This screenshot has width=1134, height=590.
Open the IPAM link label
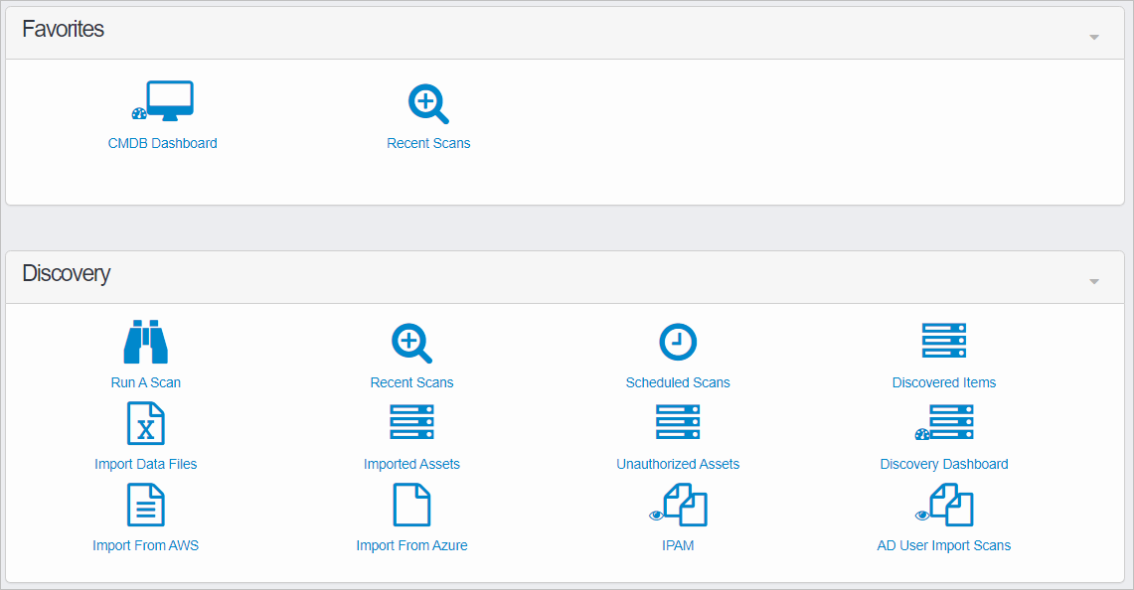[678, 544]
